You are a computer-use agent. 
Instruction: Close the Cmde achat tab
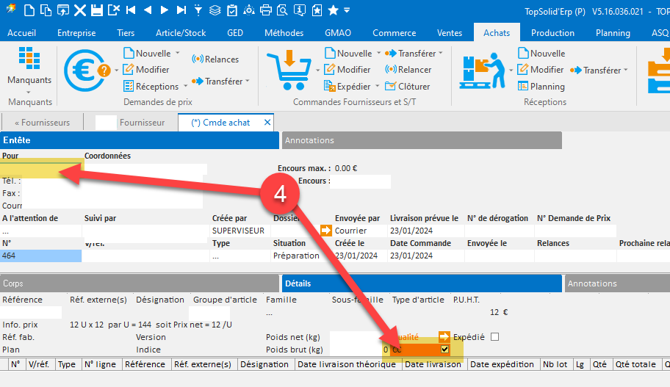[x=267, y=122]
